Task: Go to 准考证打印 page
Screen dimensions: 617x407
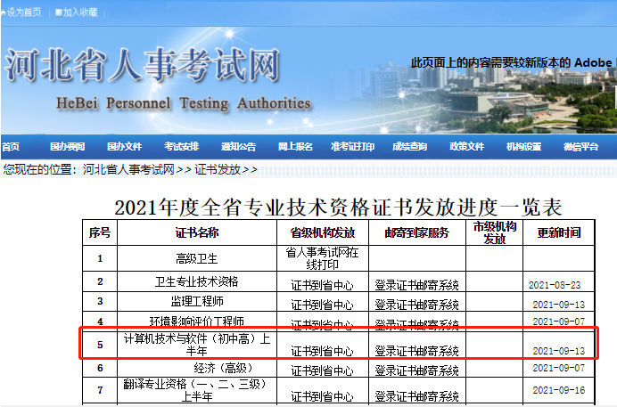Action: pos(352,147)
